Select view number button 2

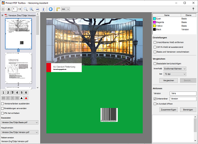[8, 93]
